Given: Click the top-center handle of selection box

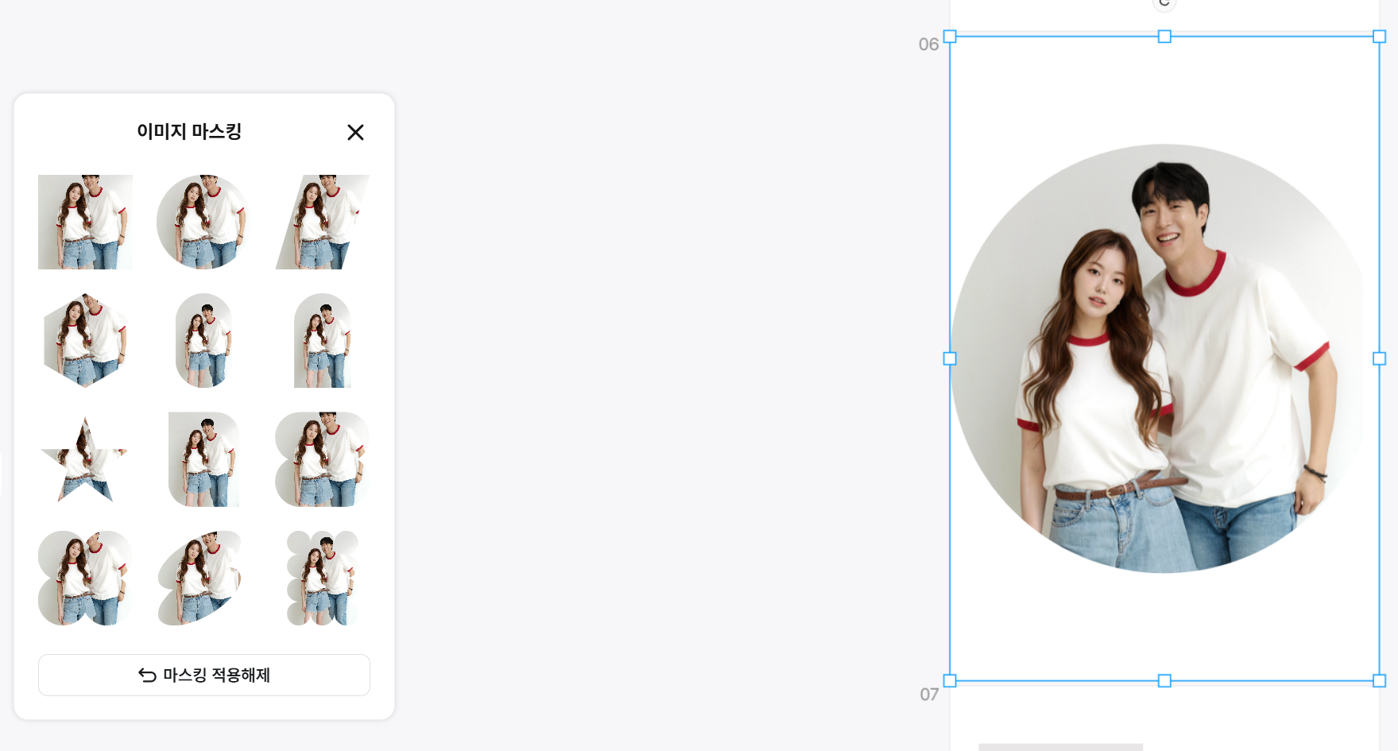Looking at the screenshot, I should [1164, 37].
